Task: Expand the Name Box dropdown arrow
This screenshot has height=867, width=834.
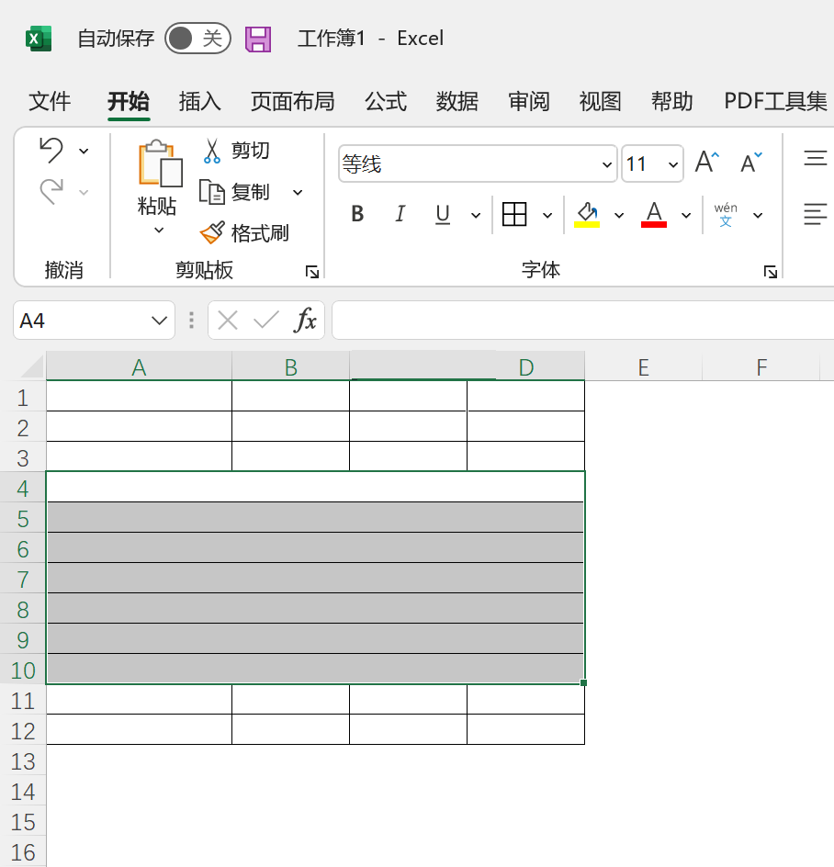Action: click(x=157, y=321)
